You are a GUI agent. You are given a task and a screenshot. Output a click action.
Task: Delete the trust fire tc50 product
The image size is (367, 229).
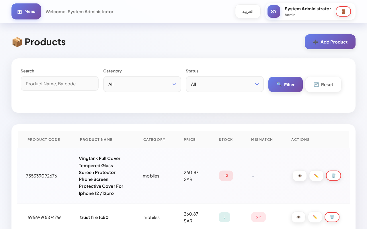click(332, 217)
